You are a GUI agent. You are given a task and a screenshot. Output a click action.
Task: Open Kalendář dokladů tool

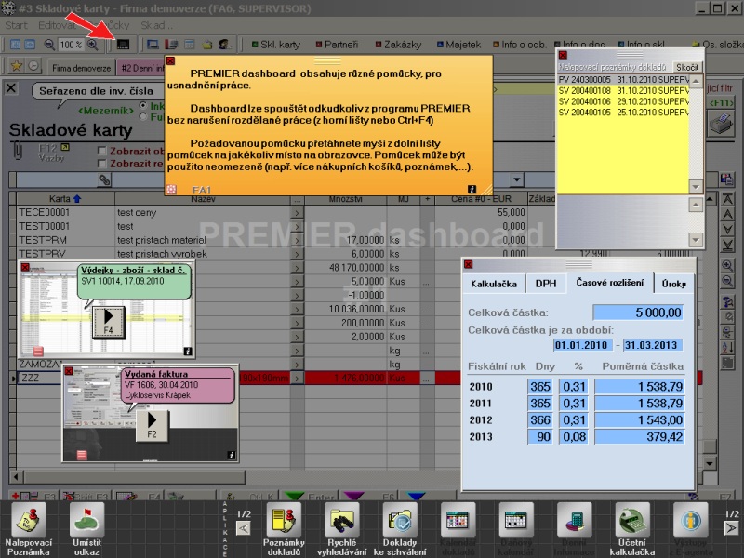point(458,528)
